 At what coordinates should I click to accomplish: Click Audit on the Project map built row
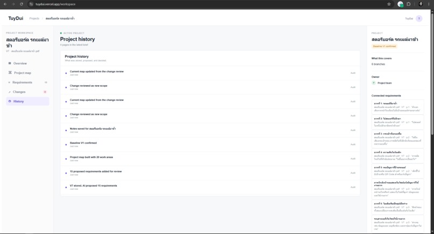(x=353, y=159)
